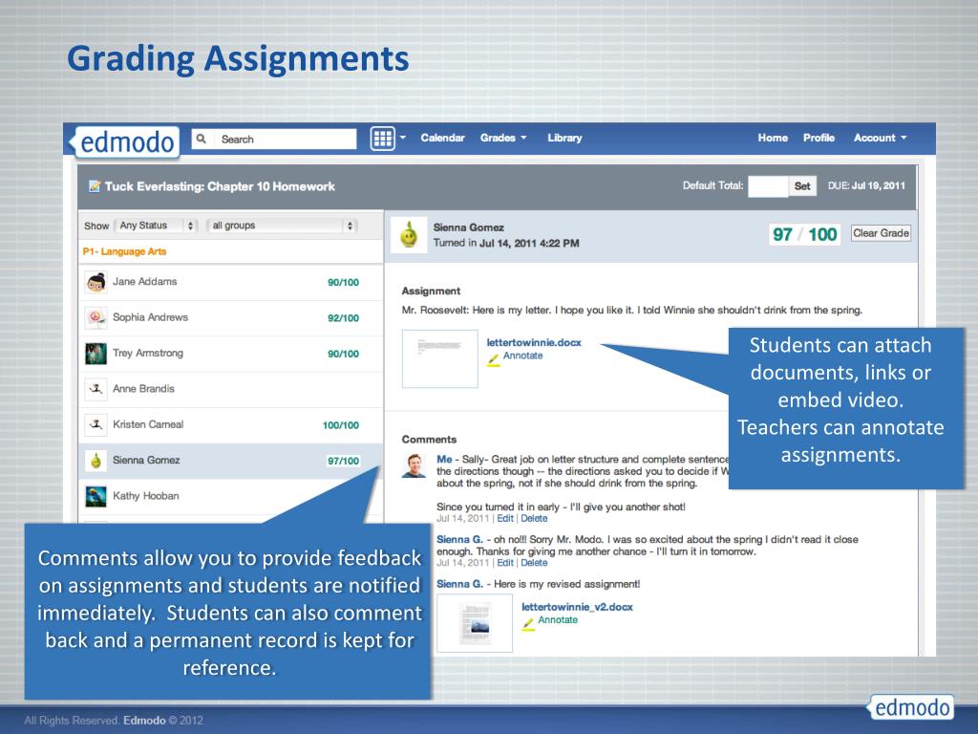The height and width of the screenshot is (734, 978).
Task: Click Tuck Everlasting: Chapter 10 Homework title
Action: [x=220, y=186]
